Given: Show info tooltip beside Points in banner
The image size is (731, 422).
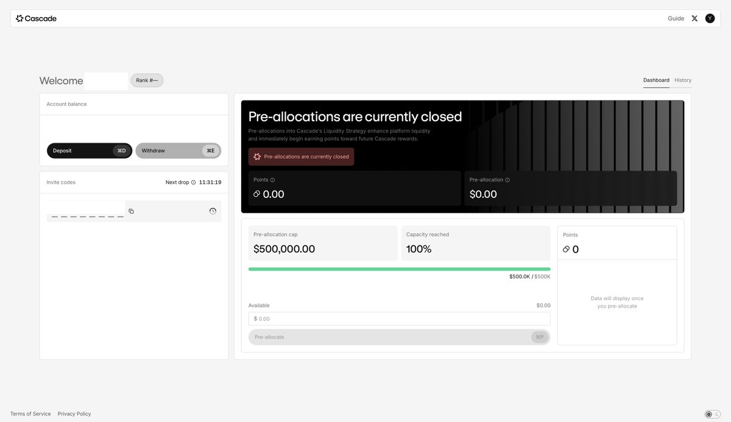Looking at the screenshot, I should pyautogui.click(x=272, y=180).
